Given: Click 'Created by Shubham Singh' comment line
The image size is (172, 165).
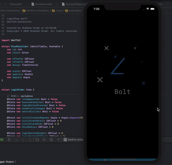Looking at the screenshot, I should 30,28.
